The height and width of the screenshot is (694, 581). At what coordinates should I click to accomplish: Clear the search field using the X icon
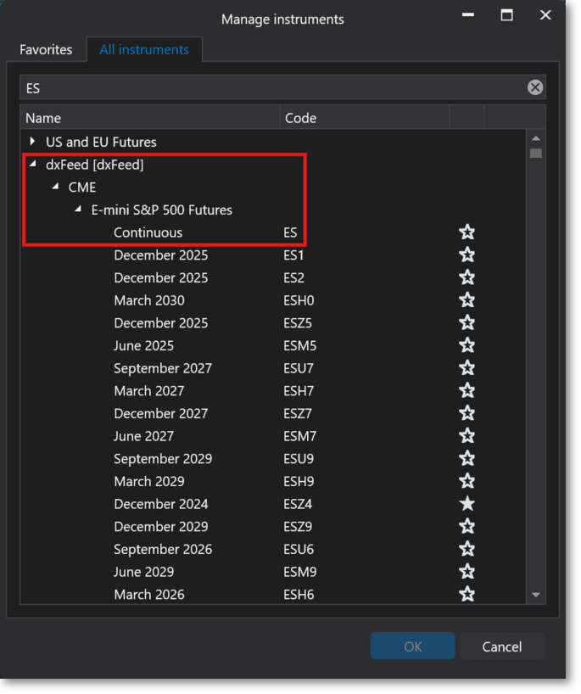534,87
